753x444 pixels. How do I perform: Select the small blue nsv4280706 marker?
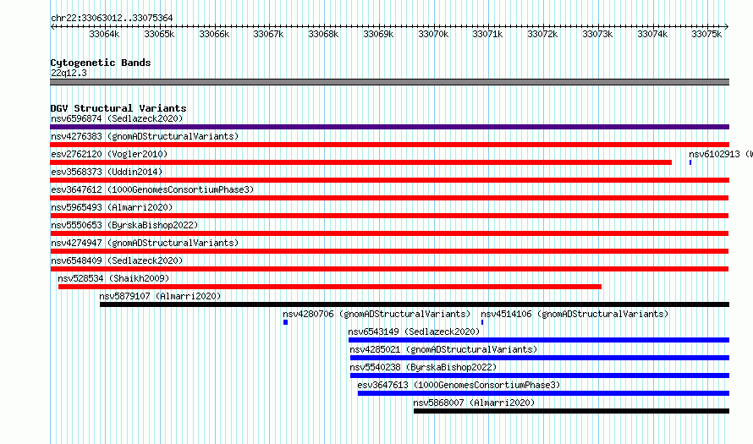[285, 322]
